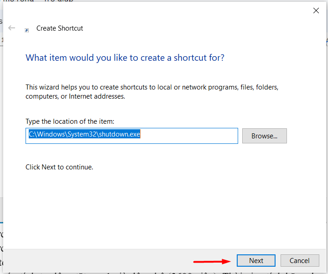The width and height of the screenshot is (328, 274).
Task: Go back using the back arrow
Action: click(11, 28)
